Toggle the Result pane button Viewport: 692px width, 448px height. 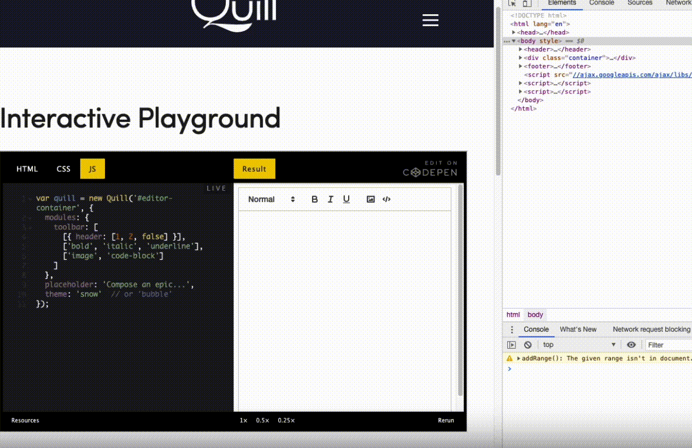(x=254, y=169)
